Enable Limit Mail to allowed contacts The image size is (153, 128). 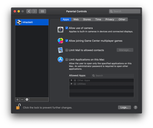pyautogui.click(x=67, y=50)
